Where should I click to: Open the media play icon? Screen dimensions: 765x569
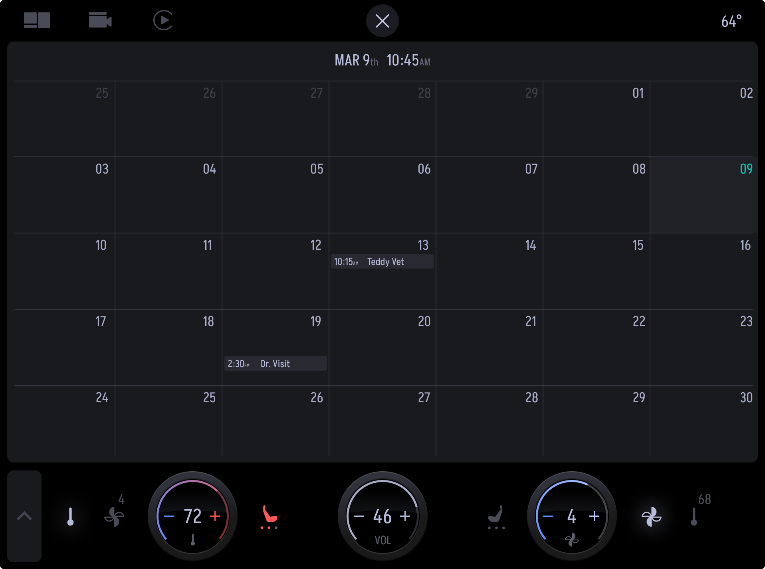163,20
